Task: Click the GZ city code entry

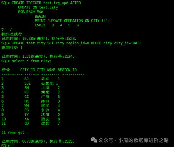Action: 26,97
